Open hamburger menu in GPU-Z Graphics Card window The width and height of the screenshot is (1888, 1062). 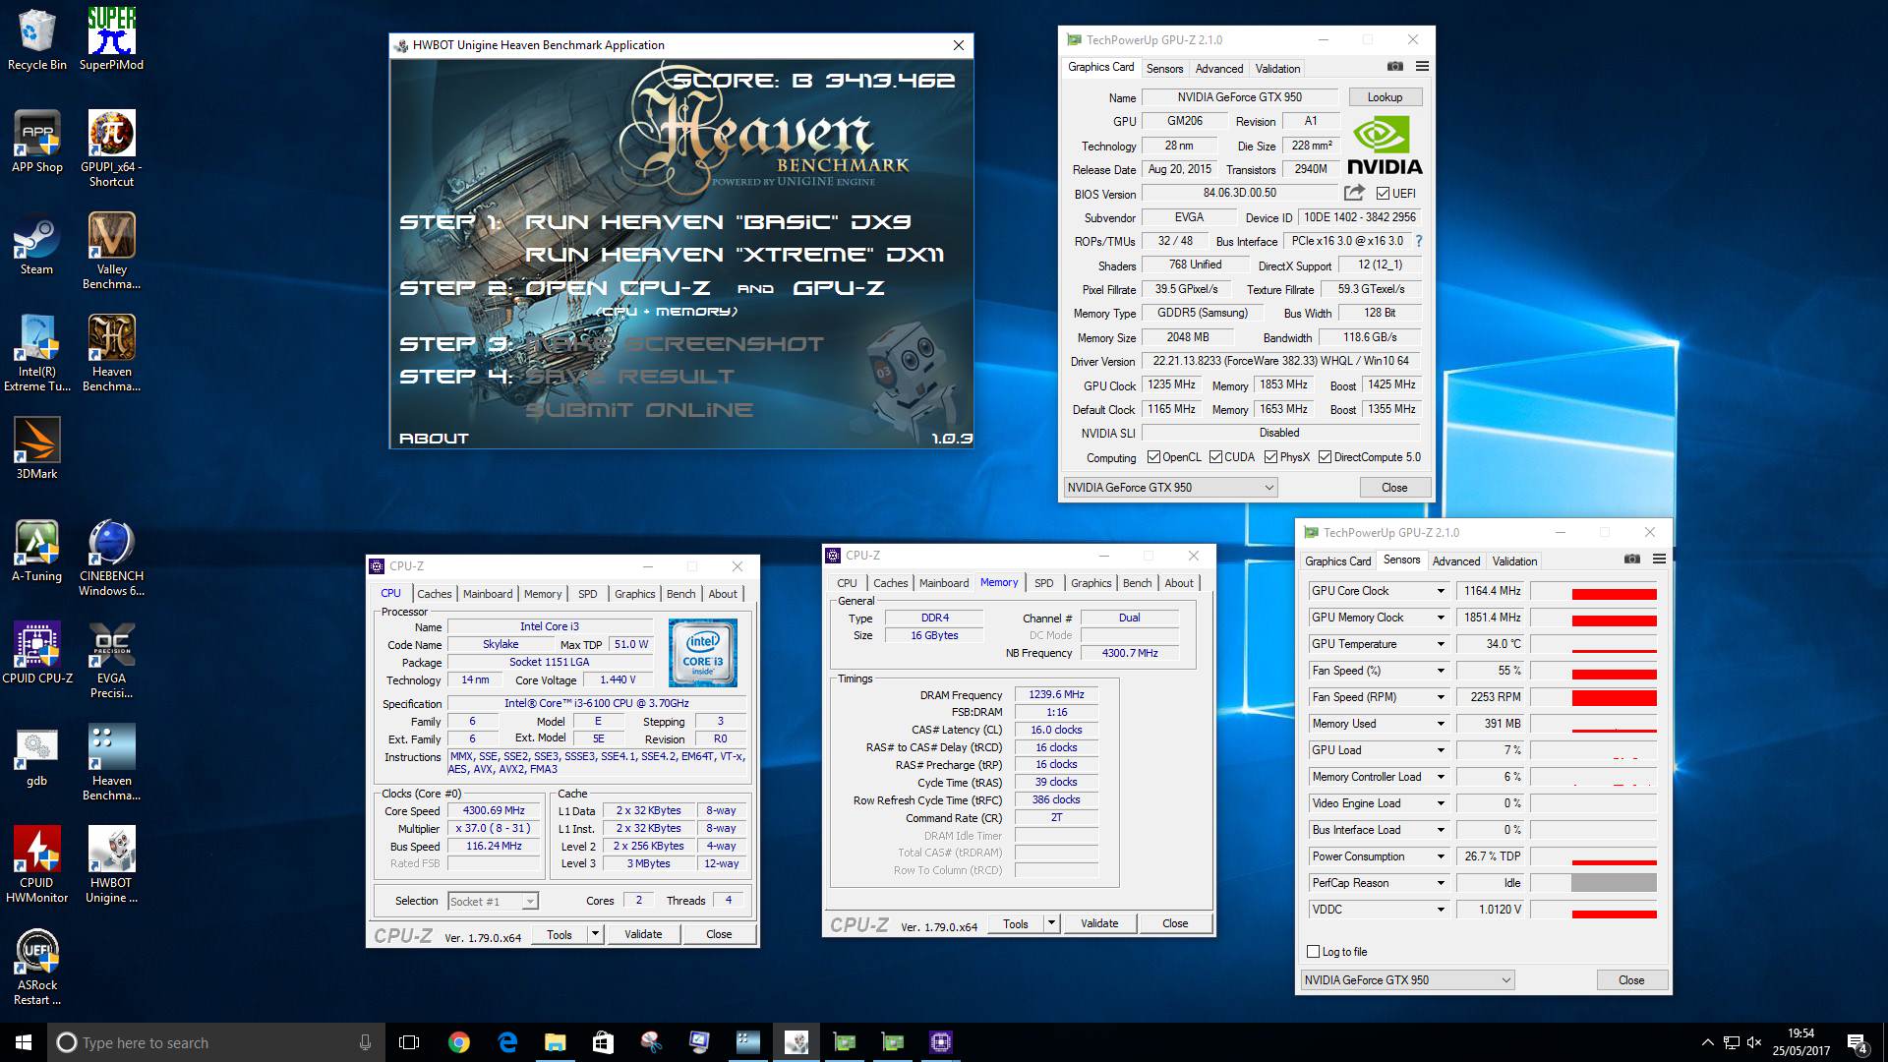(x=1422, y=66)
